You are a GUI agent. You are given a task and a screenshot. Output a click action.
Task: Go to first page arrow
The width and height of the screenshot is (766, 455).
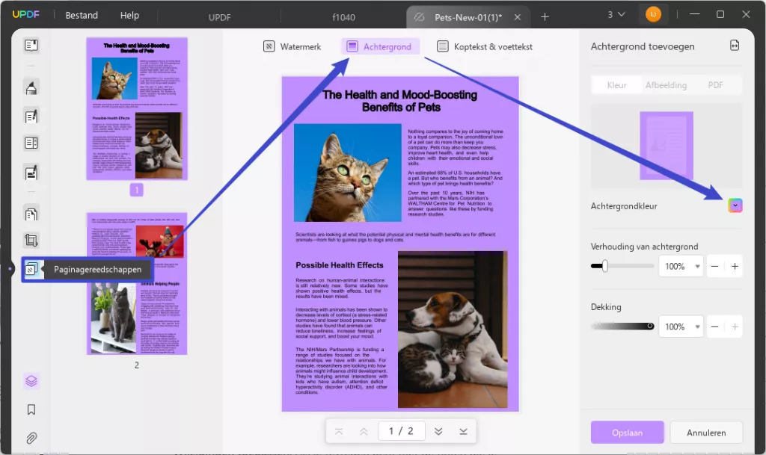point(339,432)
